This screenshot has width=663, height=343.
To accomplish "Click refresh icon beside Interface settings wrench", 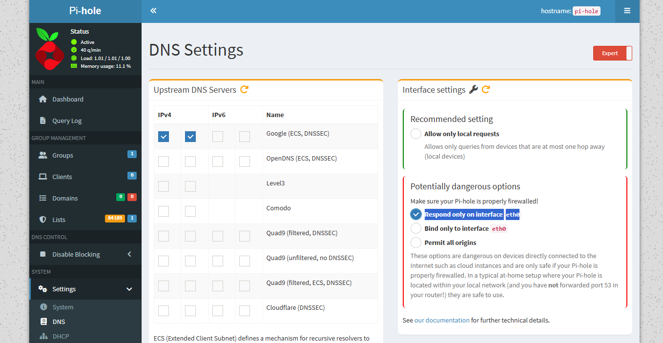I will [486, 89].
